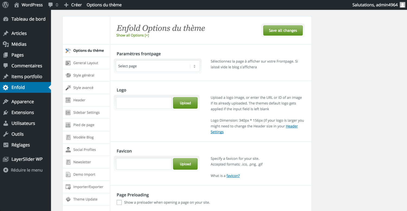Click the Réduire le menu label
The width and height of the screenshot is (407, 211).
[x=27, y=170]
